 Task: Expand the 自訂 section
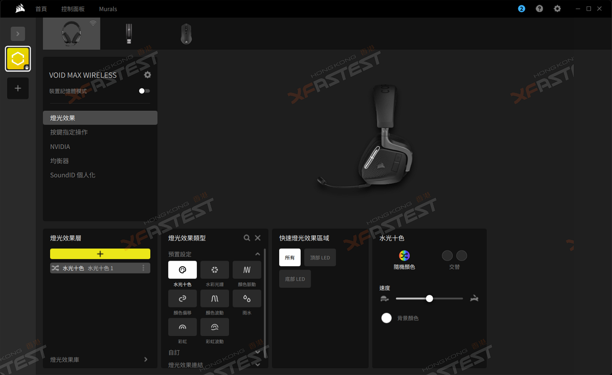(x=257, y=353)
